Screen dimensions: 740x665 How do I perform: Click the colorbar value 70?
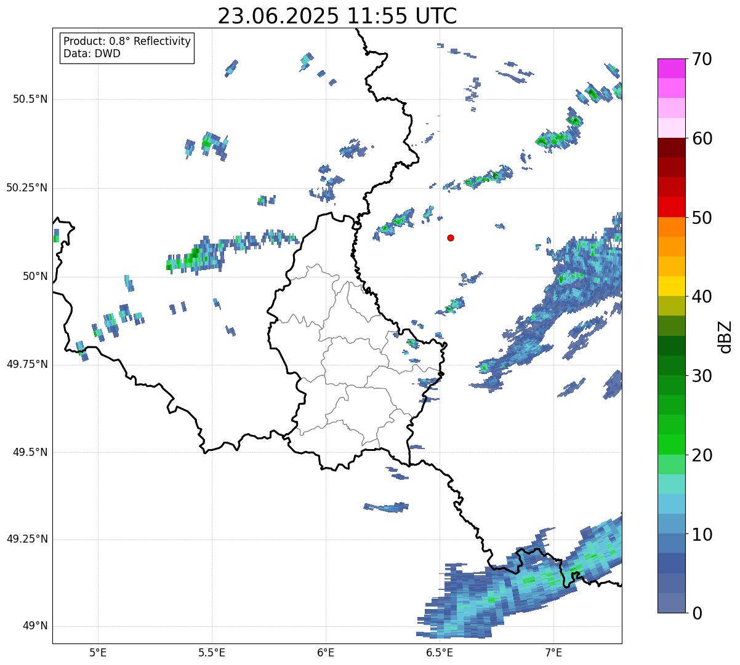tap(702, 59)
